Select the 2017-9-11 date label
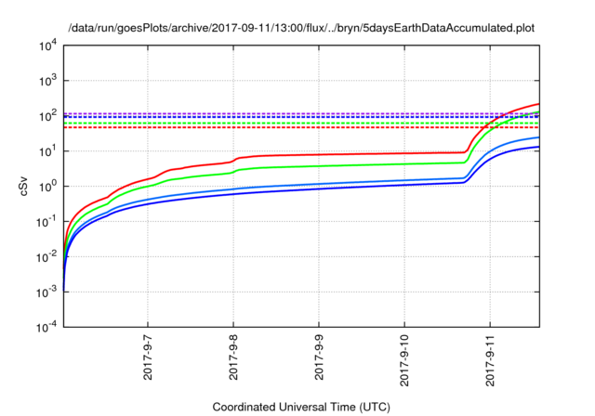595x416 pixels. pos(490,360)
